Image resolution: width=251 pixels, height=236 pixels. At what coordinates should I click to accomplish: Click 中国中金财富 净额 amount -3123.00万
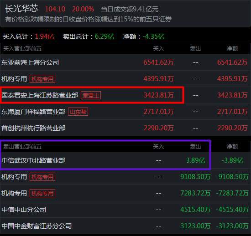point(232,226)
